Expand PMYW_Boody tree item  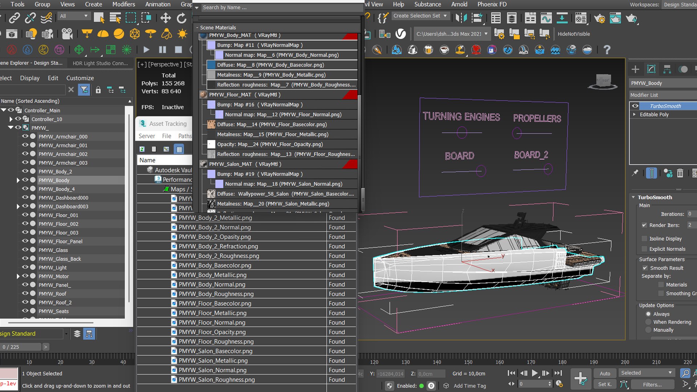click(x=18, y=180)
